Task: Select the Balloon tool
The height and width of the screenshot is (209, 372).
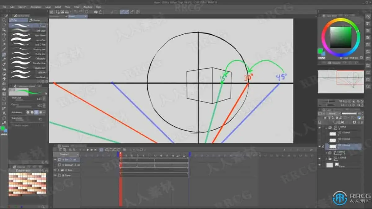Action: (4, 118)
